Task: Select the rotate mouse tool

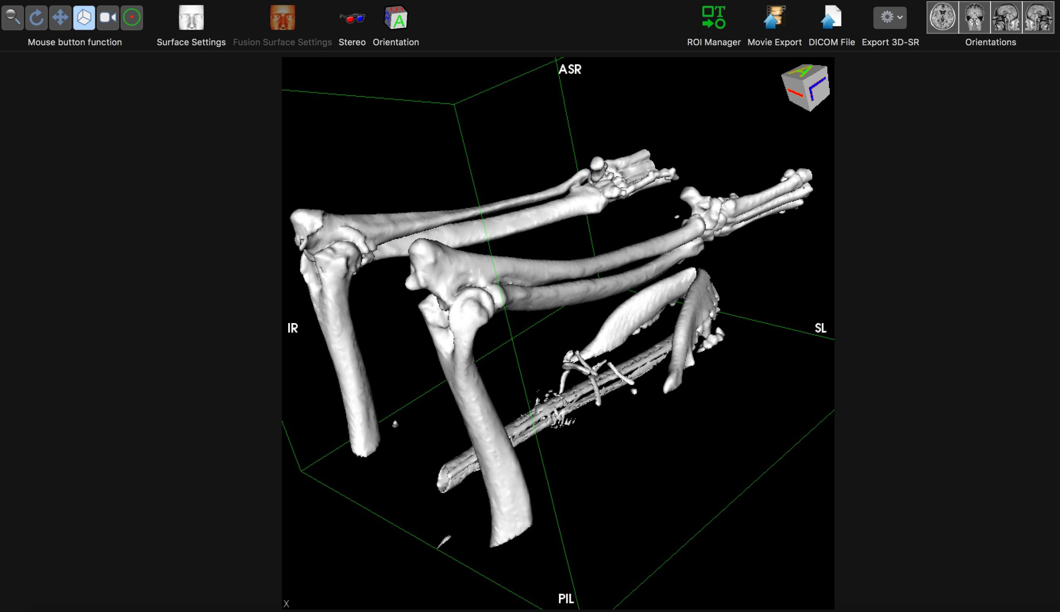Action: coord(36,17)
